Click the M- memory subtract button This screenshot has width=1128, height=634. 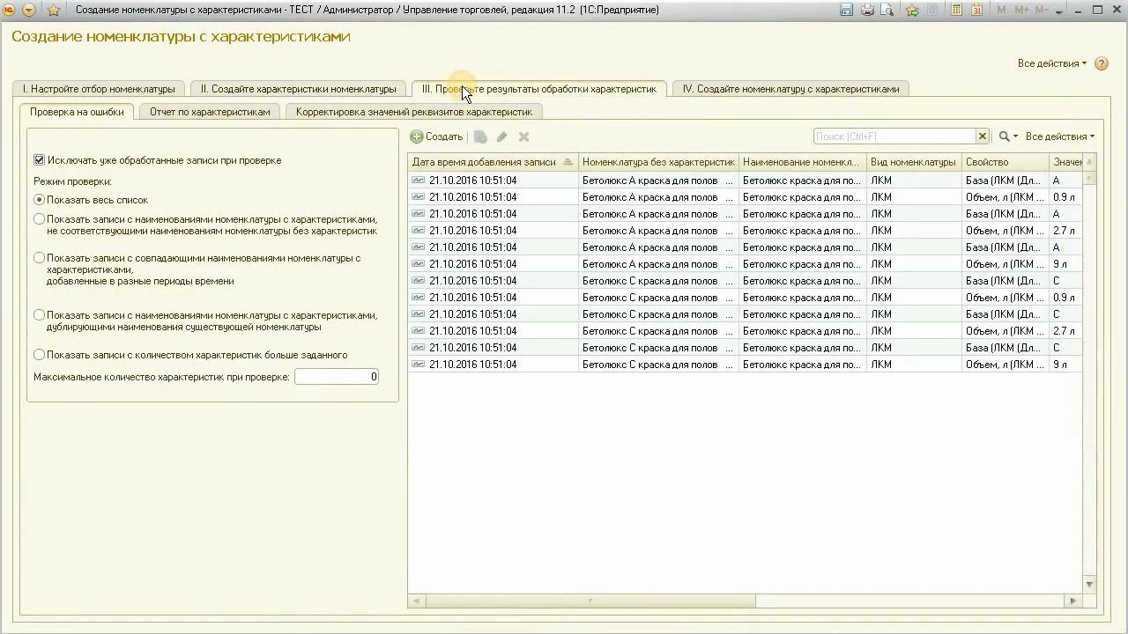(1043, 11)
